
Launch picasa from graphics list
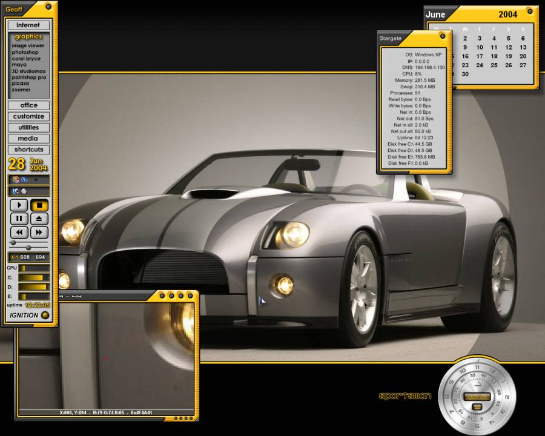[20, 84]
